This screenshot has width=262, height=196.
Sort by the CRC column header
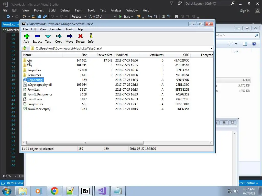(178, 55)
